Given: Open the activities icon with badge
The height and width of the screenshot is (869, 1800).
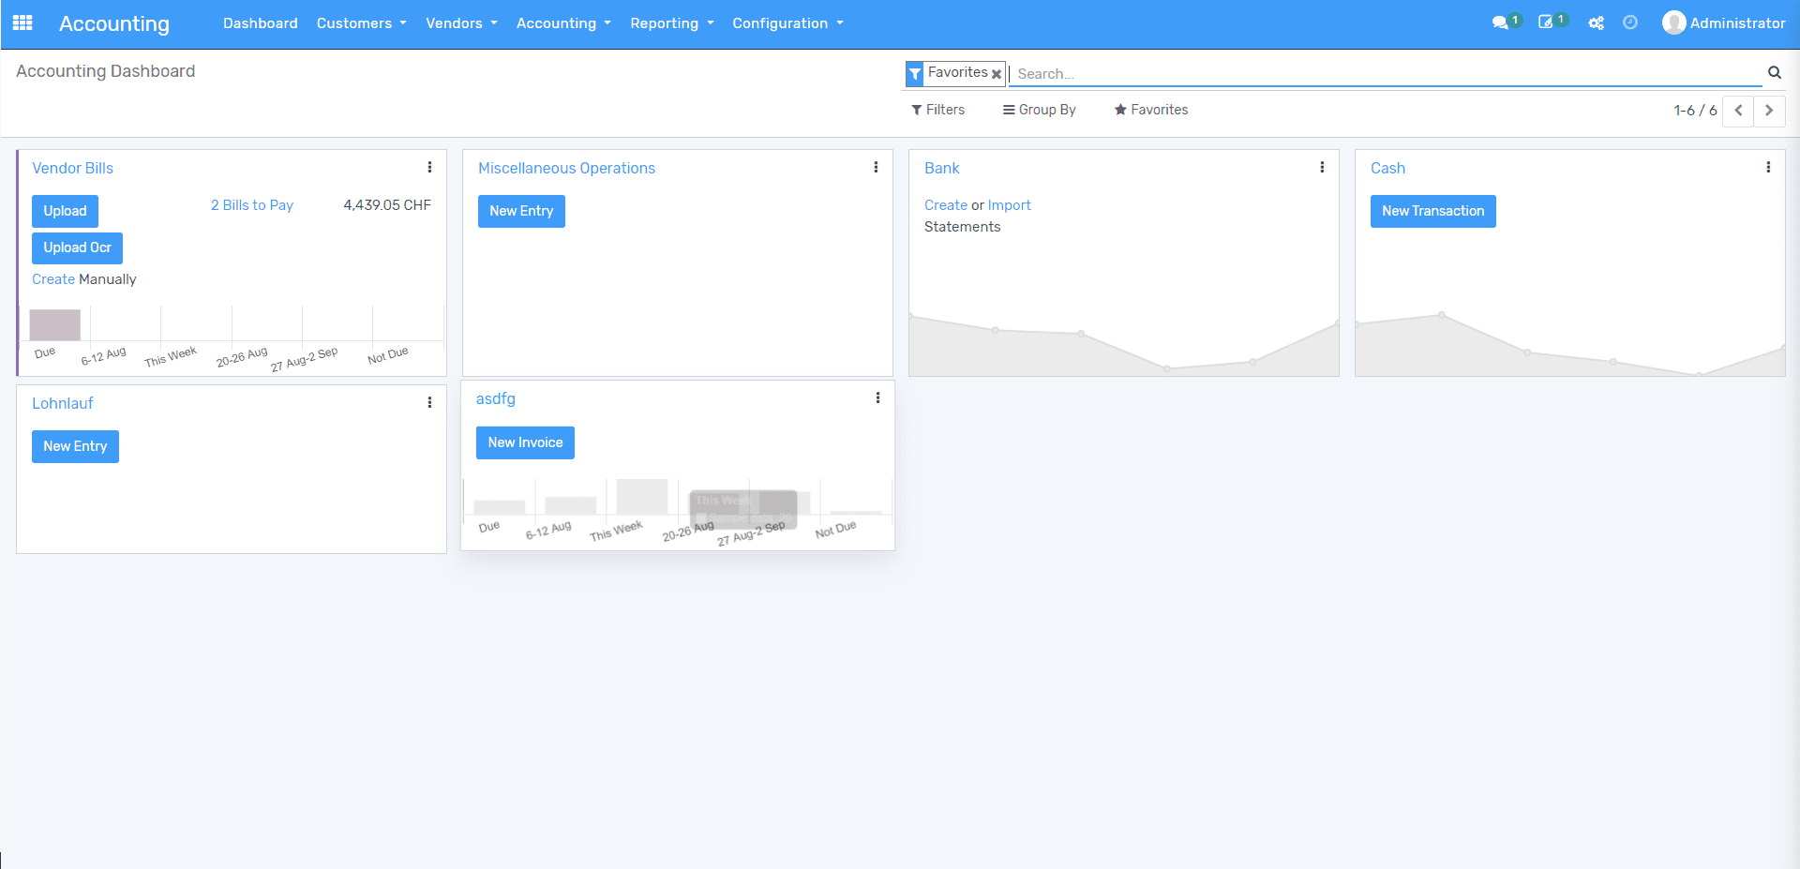Looking at the screenshot, I should pos(1547,22).
